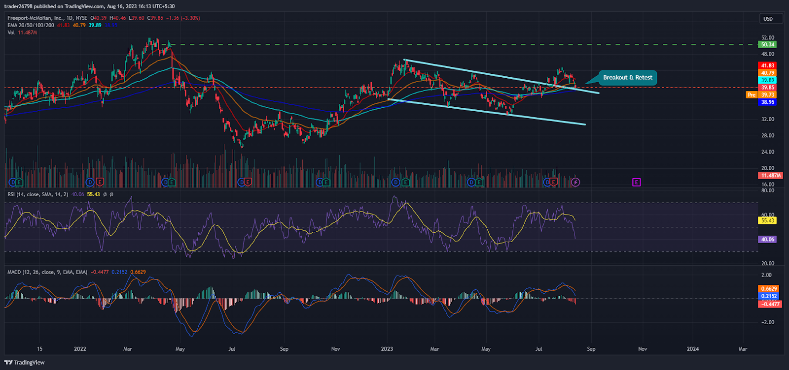Click the red -0.4477 MACD histogram axis label

pos(769,304)
